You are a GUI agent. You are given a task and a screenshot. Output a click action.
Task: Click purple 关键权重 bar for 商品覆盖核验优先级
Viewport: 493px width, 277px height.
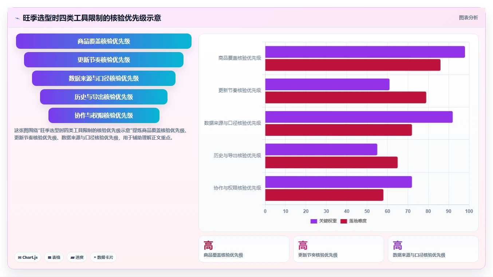(365, 52)
